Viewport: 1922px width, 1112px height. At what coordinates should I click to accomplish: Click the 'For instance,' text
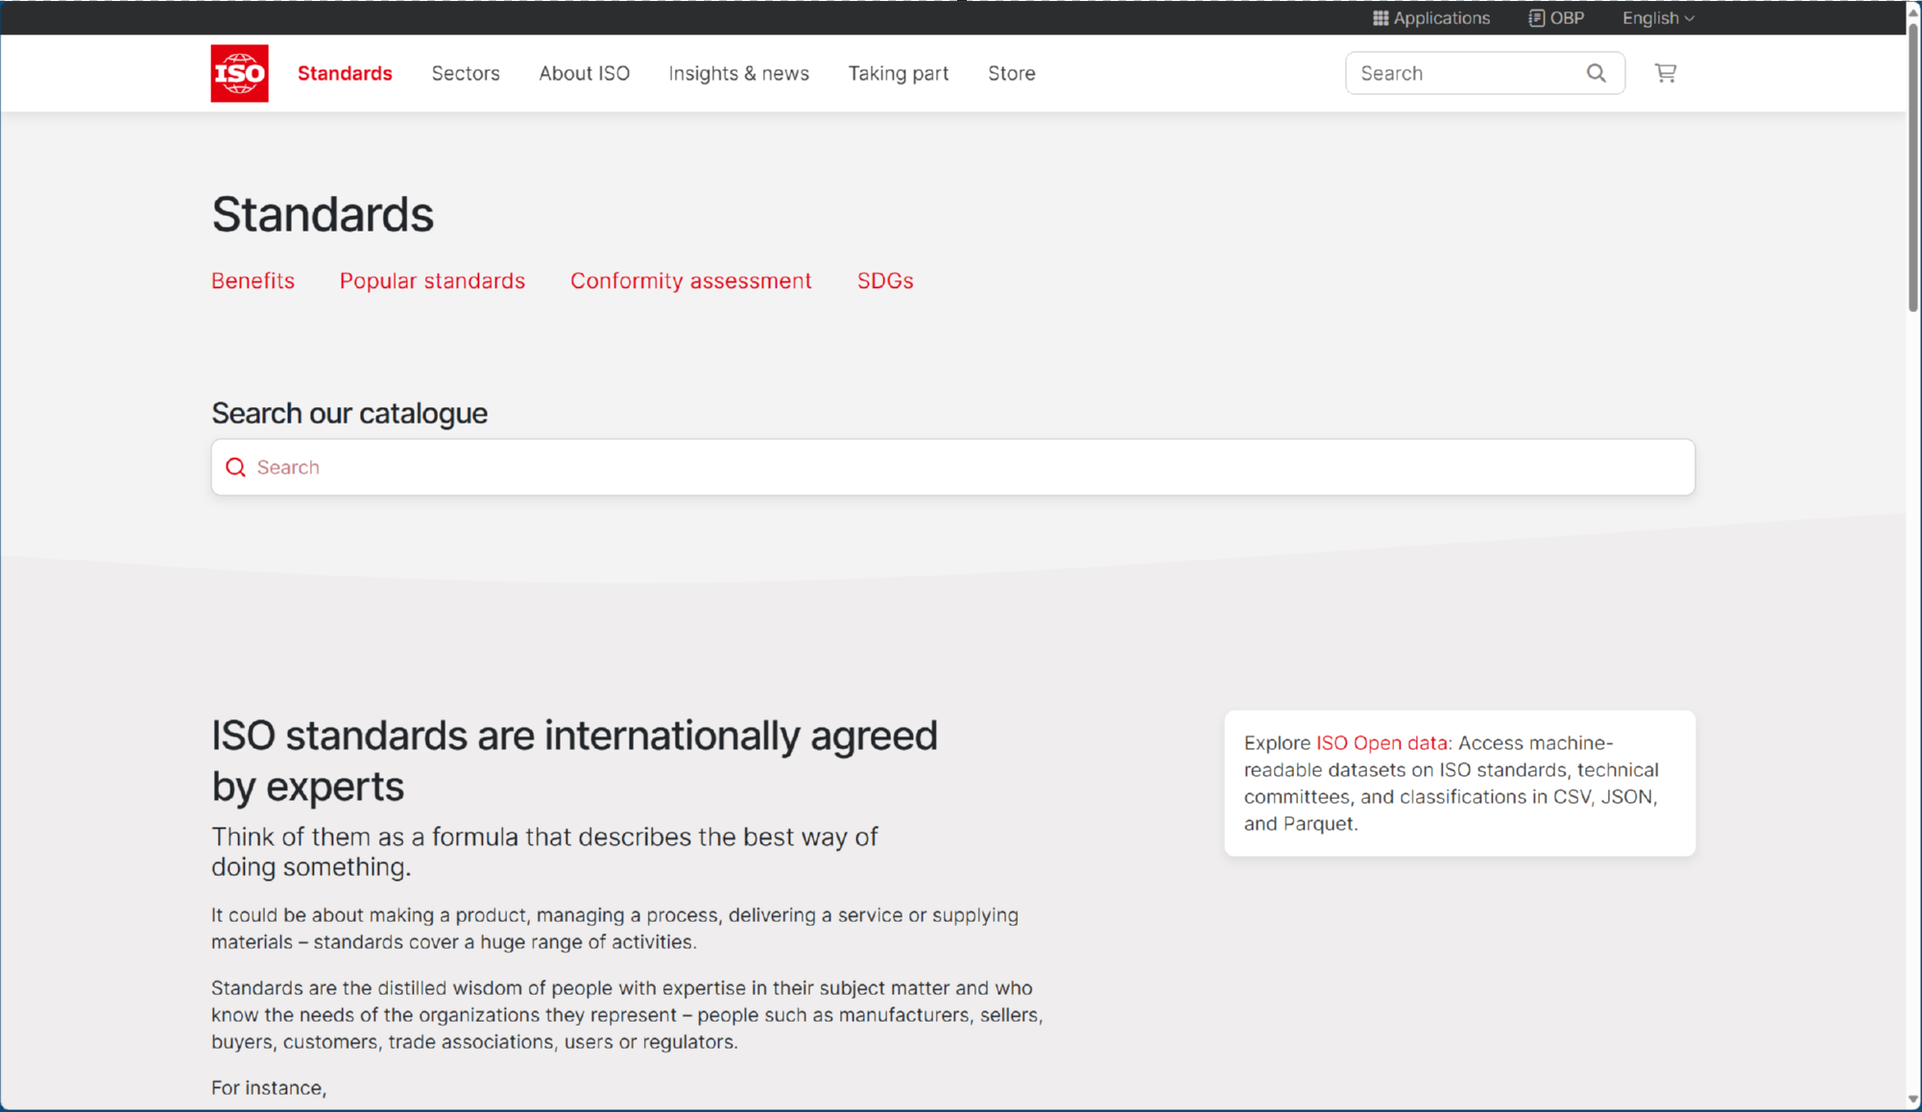pos(269,1088)
